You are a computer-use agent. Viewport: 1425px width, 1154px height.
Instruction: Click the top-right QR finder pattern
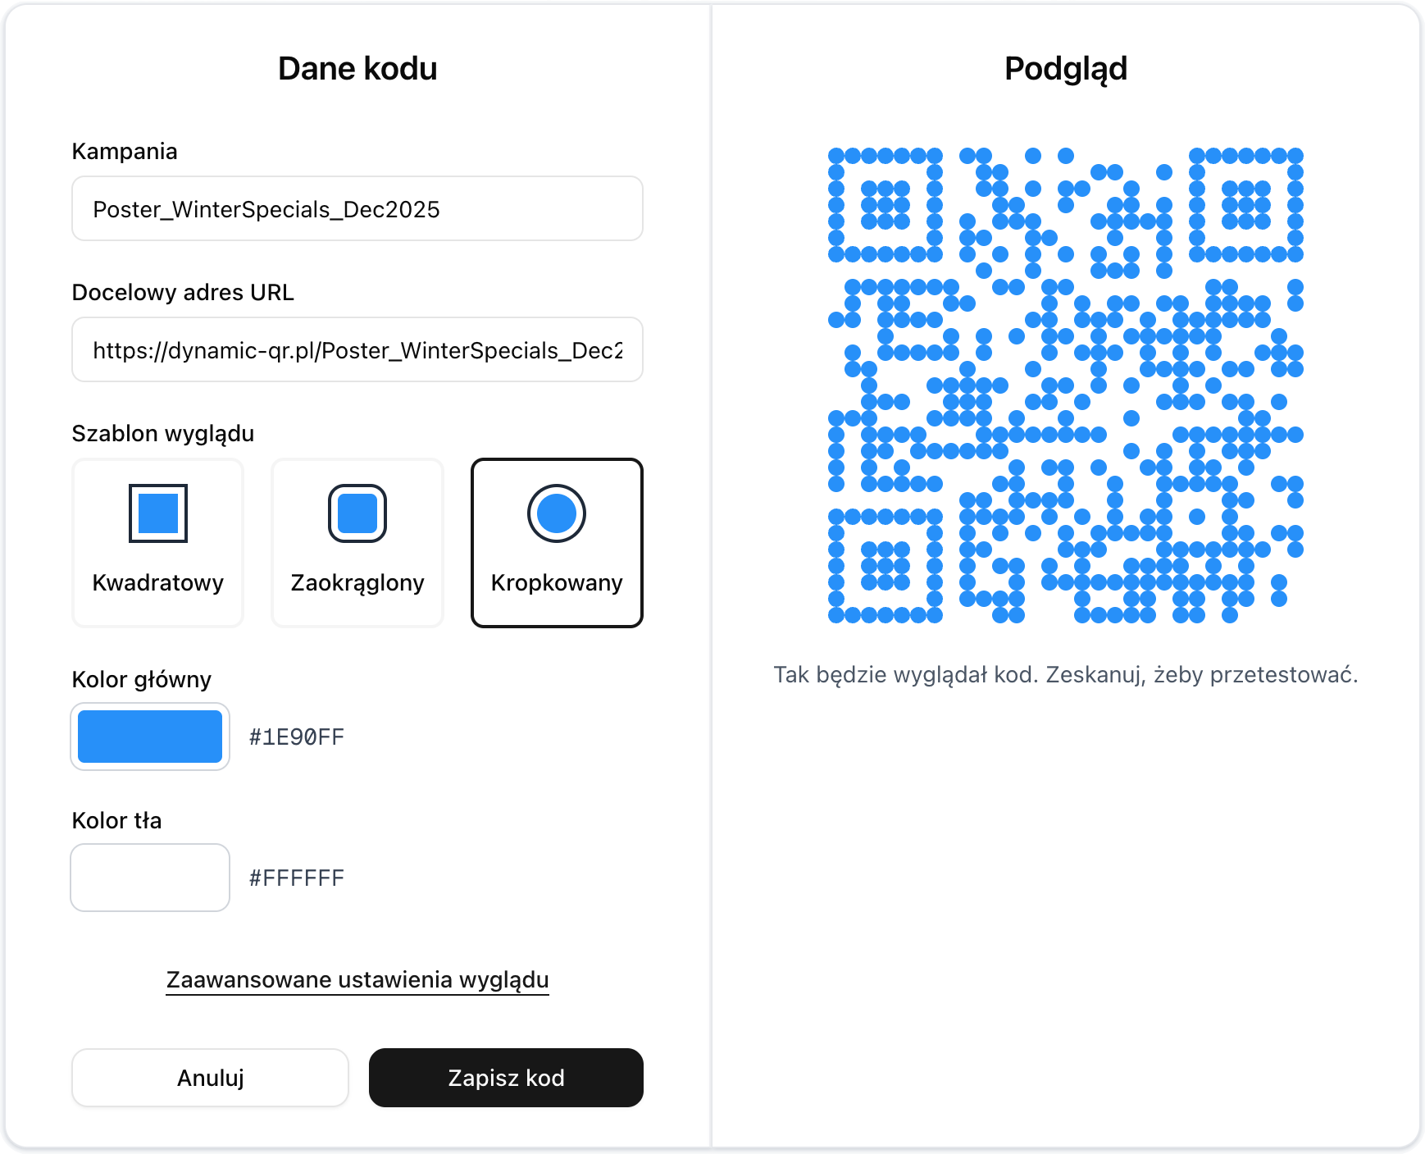click(1246, 205)
